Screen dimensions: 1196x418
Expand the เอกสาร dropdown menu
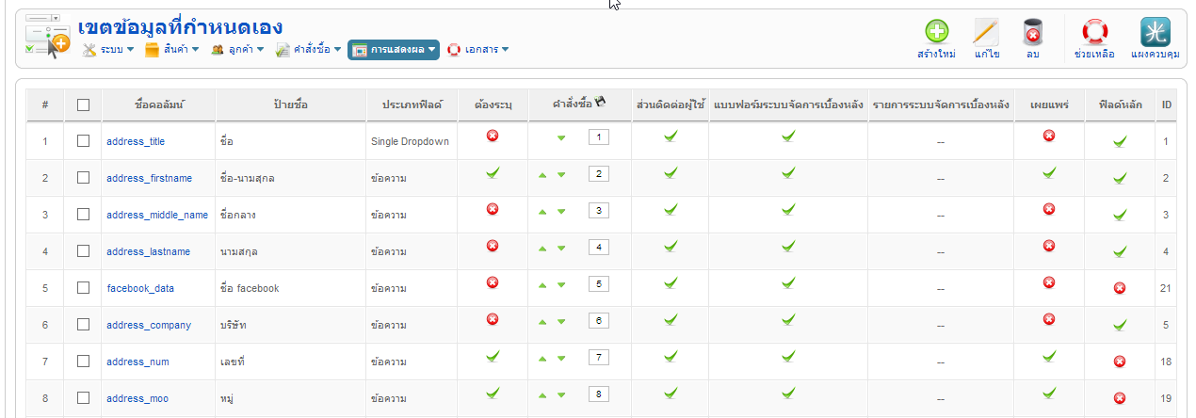tap(478, 49)
